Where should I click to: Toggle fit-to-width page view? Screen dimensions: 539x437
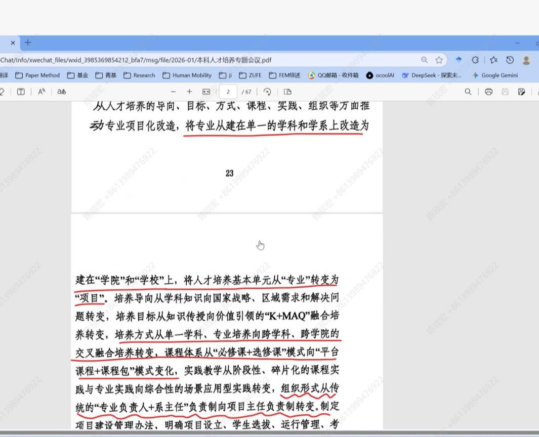click(206, 92)
